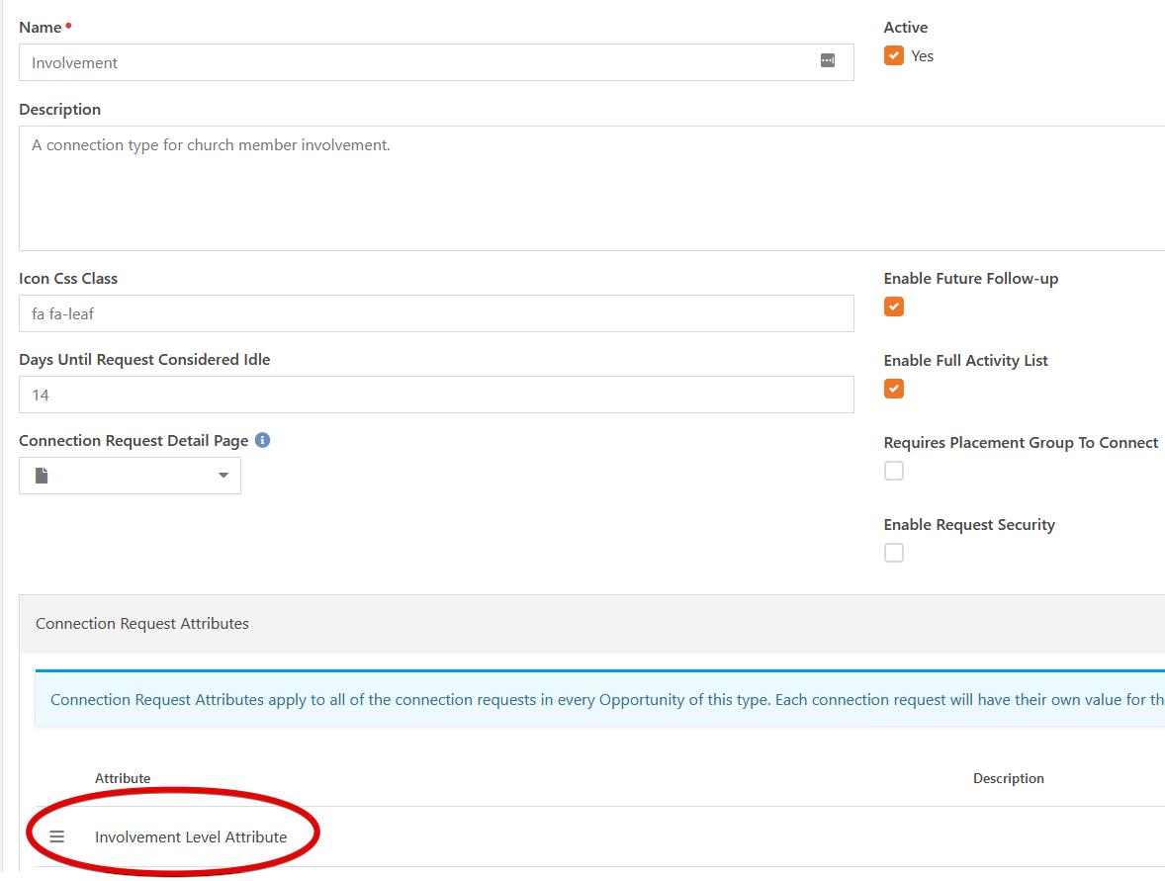Select the Involvement Level Attribute row

click(600, 837)
